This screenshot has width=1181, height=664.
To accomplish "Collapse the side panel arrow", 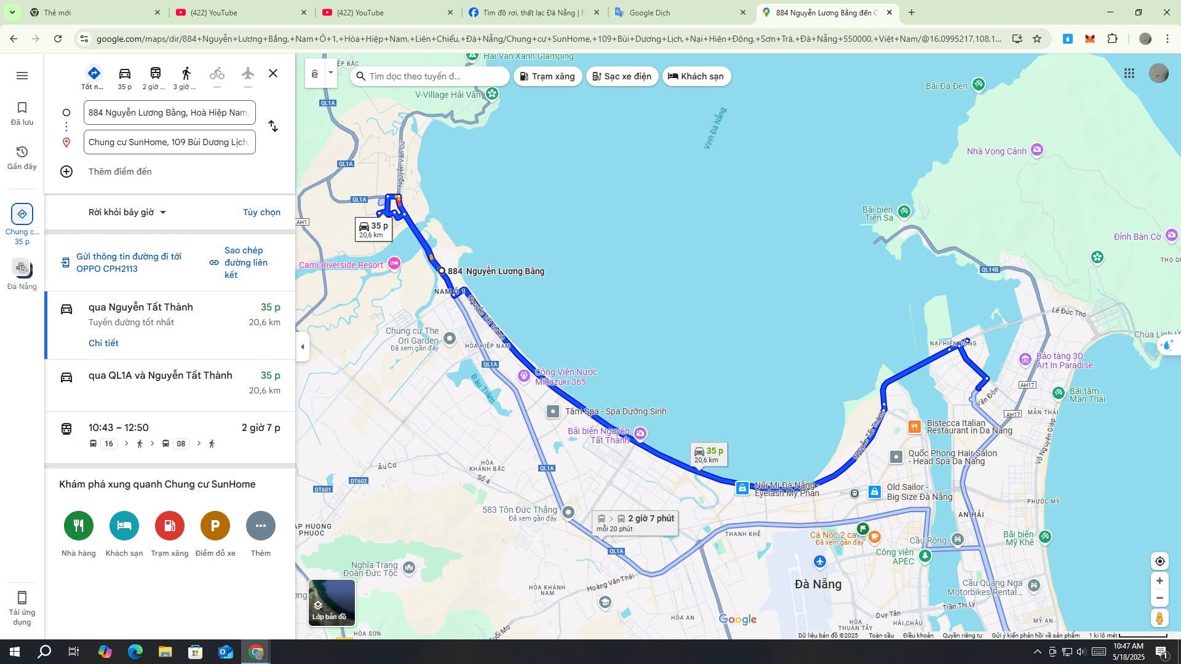I will click(x=302, y=347).
